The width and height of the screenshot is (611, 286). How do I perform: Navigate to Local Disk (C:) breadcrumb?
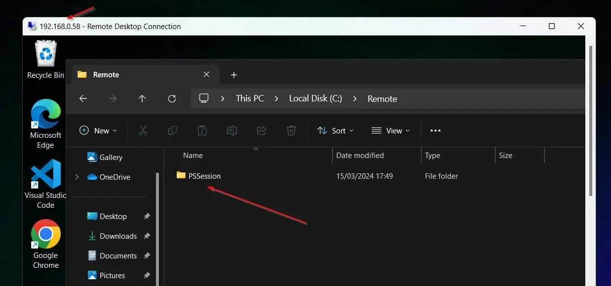click(315, 98)
